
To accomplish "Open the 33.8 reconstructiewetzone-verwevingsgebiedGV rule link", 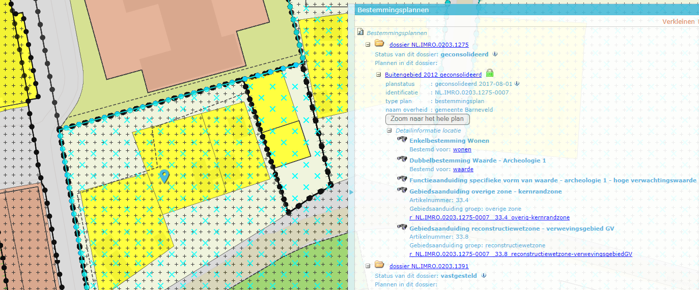I will click(x=521, y=254).
